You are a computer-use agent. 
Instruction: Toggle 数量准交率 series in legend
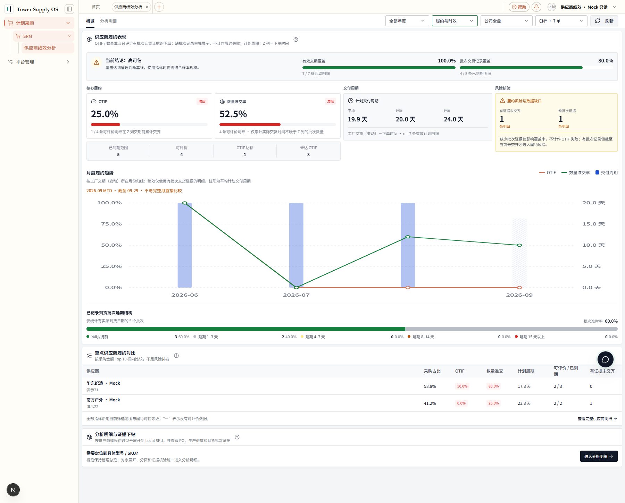[x=575, y=172]
